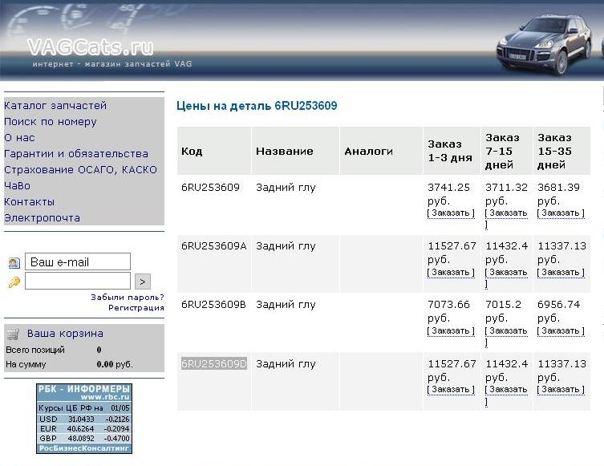The width and height of the screenshot is (604, 466).
Task: Open the О нас page
Action: (x=19, y=138)
